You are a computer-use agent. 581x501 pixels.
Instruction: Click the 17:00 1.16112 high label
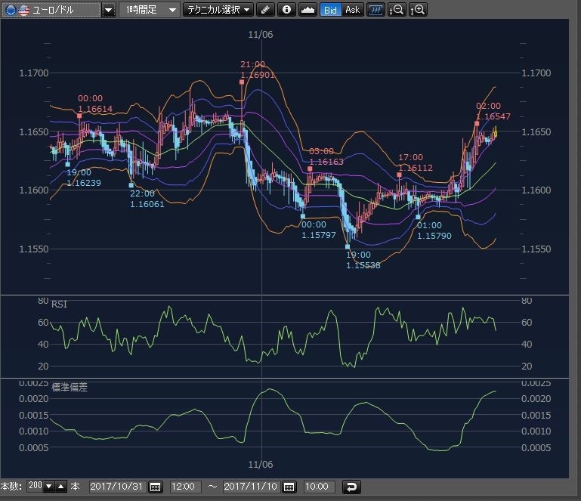[416, 162]
